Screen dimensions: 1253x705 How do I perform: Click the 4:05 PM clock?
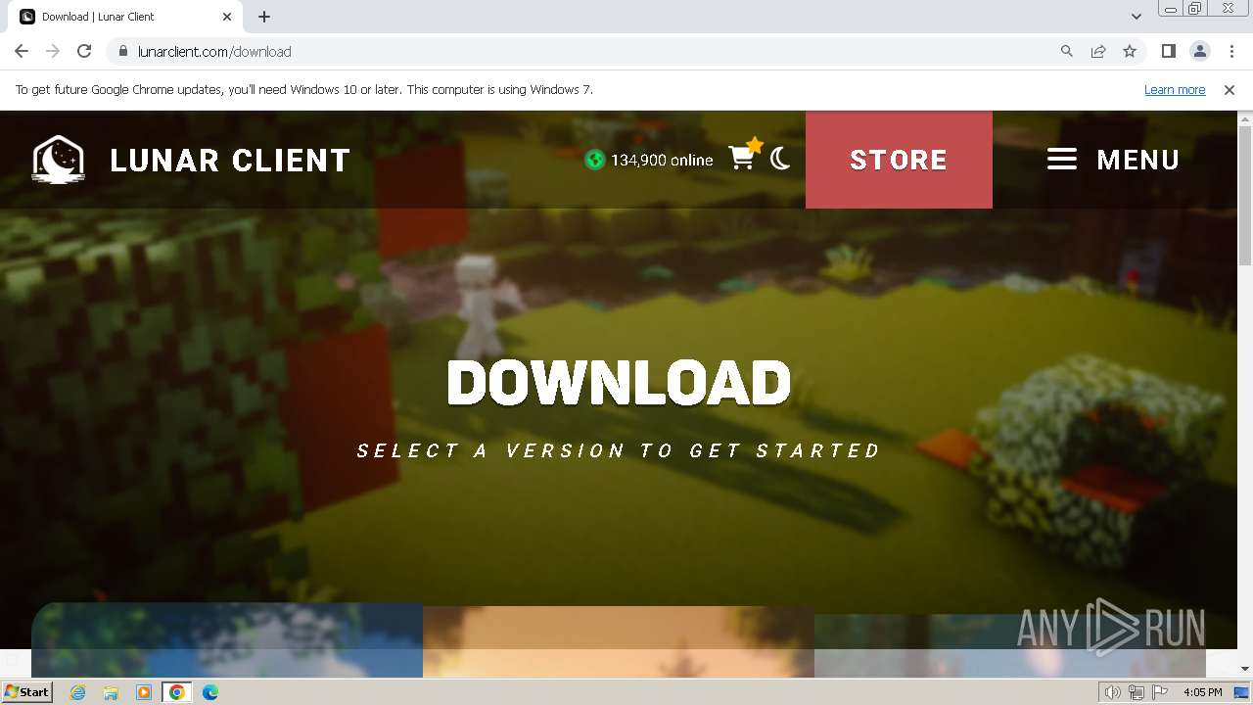(x=1202, y=692)
